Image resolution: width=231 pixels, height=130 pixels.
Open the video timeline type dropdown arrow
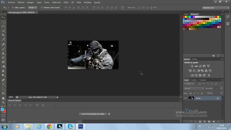[x=109, y=114]
